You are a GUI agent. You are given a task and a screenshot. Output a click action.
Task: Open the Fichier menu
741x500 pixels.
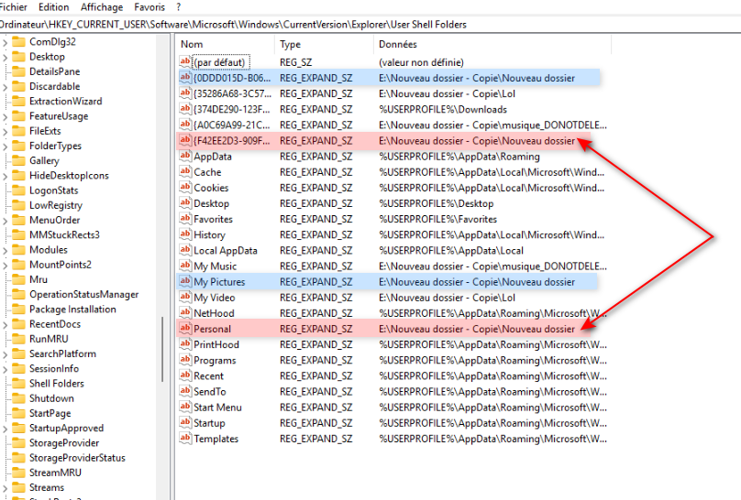(x=13, y=7)
